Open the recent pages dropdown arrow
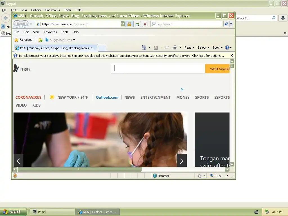This screenshot has height=216, width=288. coord(31,24)
